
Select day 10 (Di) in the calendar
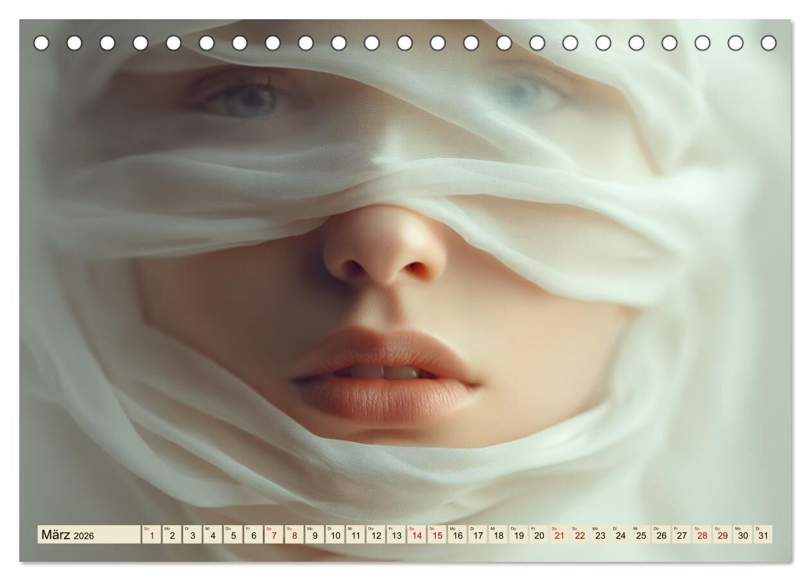point(334,535)
